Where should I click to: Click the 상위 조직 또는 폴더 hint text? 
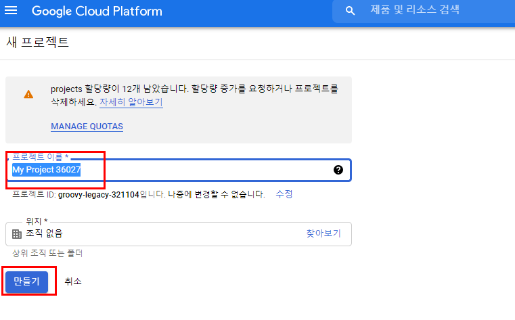47,254
